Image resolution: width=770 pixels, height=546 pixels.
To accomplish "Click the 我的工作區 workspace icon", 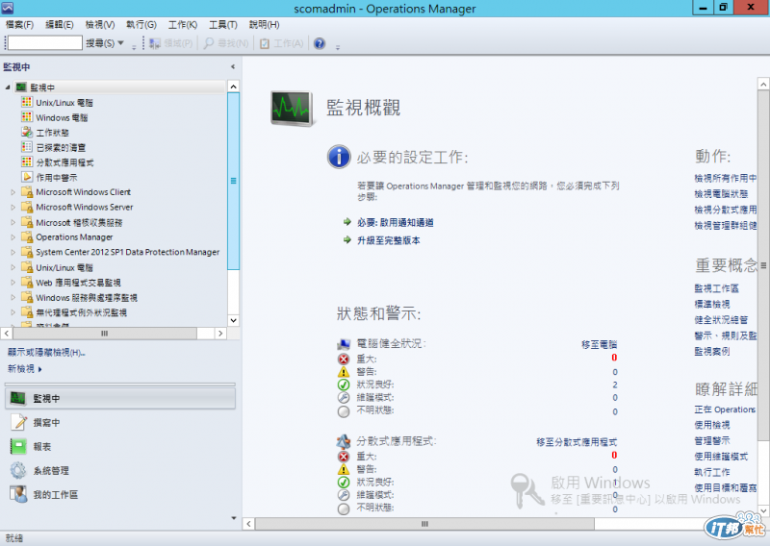I will (18, 494).
